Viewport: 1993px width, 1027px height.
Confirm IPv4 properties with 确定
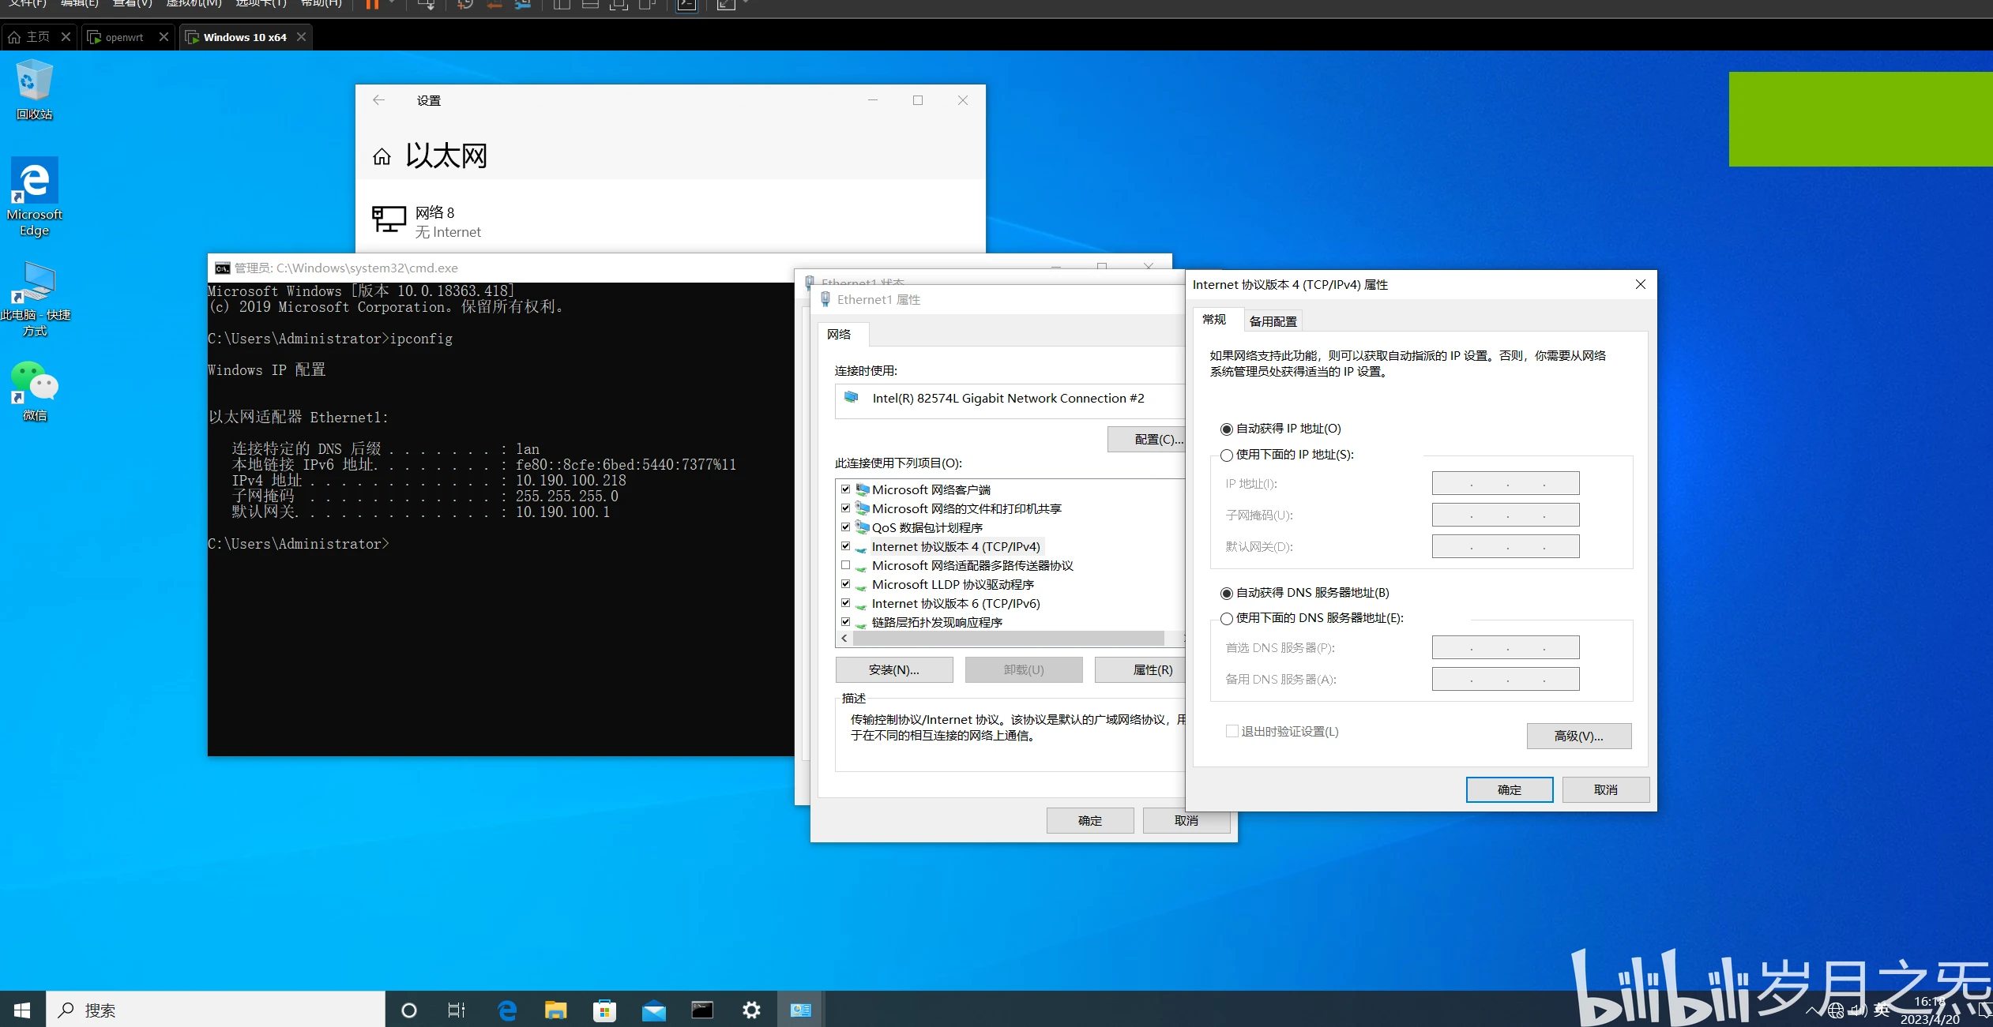point(1510,789)
